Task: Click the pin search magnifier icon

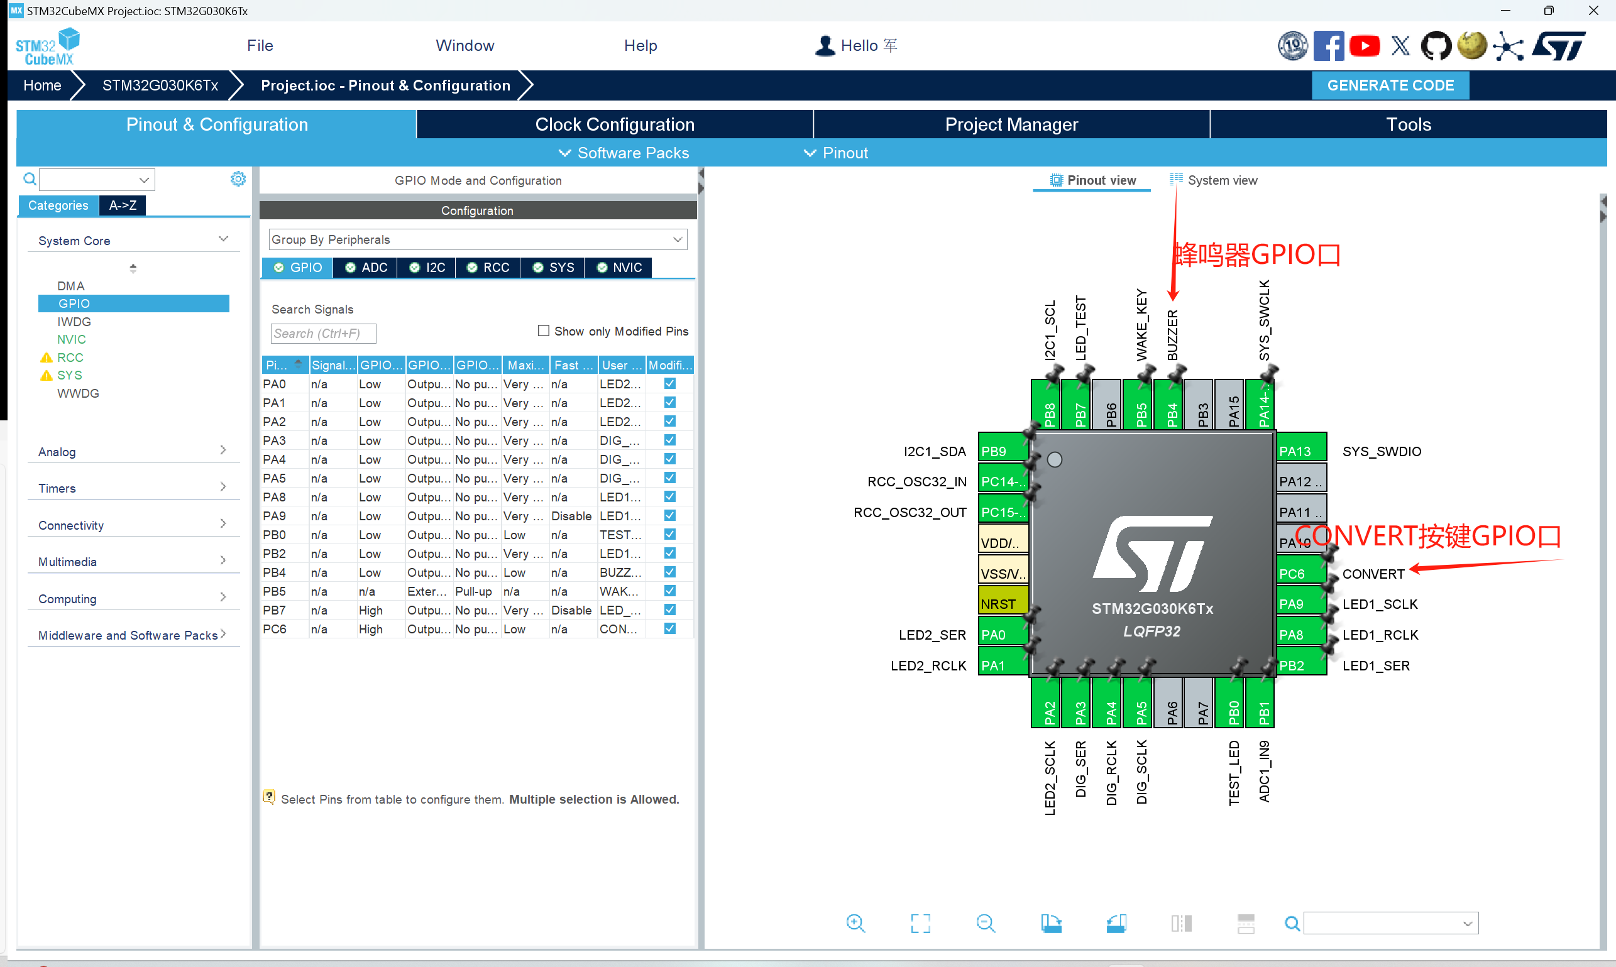Action: pos(1292,922)
